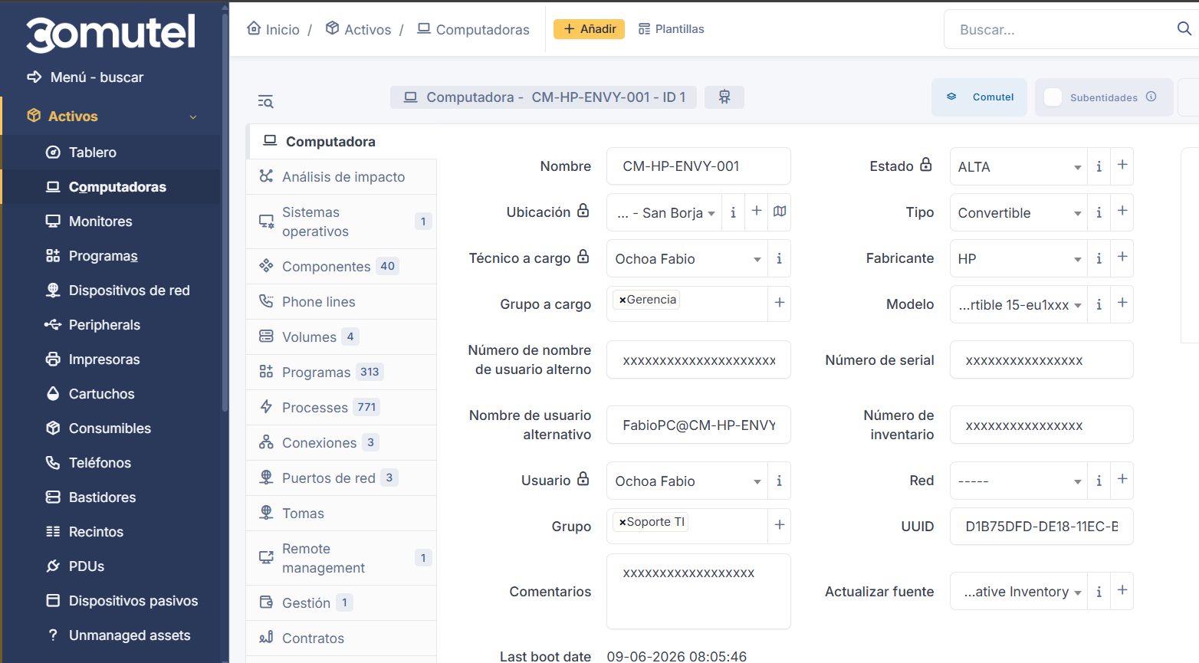The image size is (1199, 663).
Task: Open the Técnico a cargo dropdown
Action: coord(687,258)
